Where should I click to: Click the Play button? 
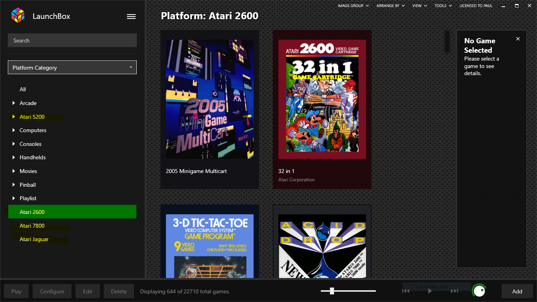[17, 291]
